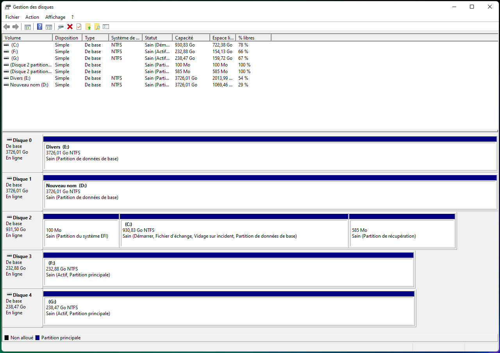Toggle the action pane toolbar icon
This screenshot has width=500, height=353.
[49, 27]
